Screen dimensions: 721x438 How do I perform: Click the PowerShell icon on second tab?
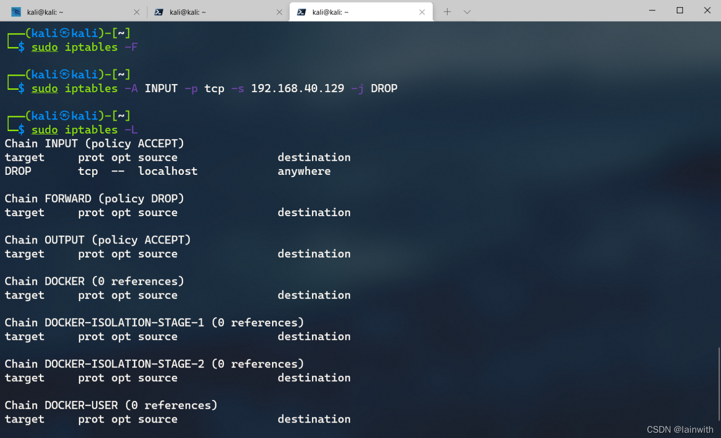pyautogui.click(x=159, y=12)
